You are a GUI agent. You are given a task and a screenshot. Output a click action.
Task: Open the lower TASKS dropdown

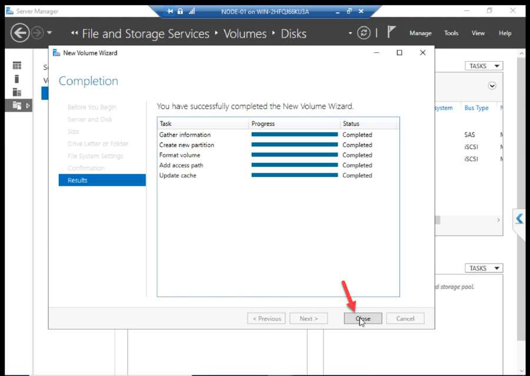(484, 268)
